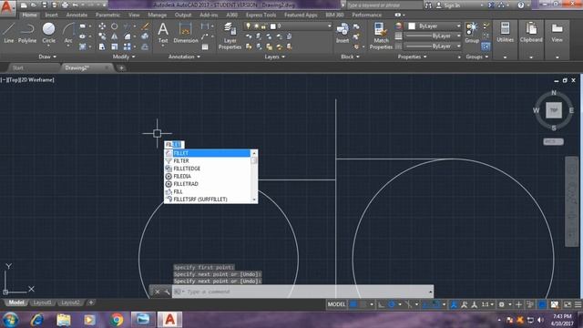Toggle grid display in status bar
Image resolution: width=583 pixels, height=328 pixels.
tap(353, 304)
